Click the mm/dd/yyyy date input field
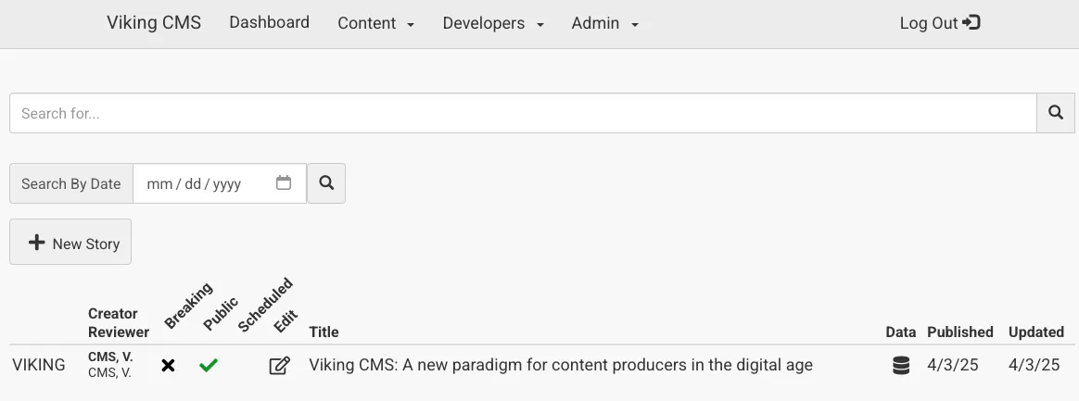The height and width of the screenshot is (401, 1079). [204, 183]
